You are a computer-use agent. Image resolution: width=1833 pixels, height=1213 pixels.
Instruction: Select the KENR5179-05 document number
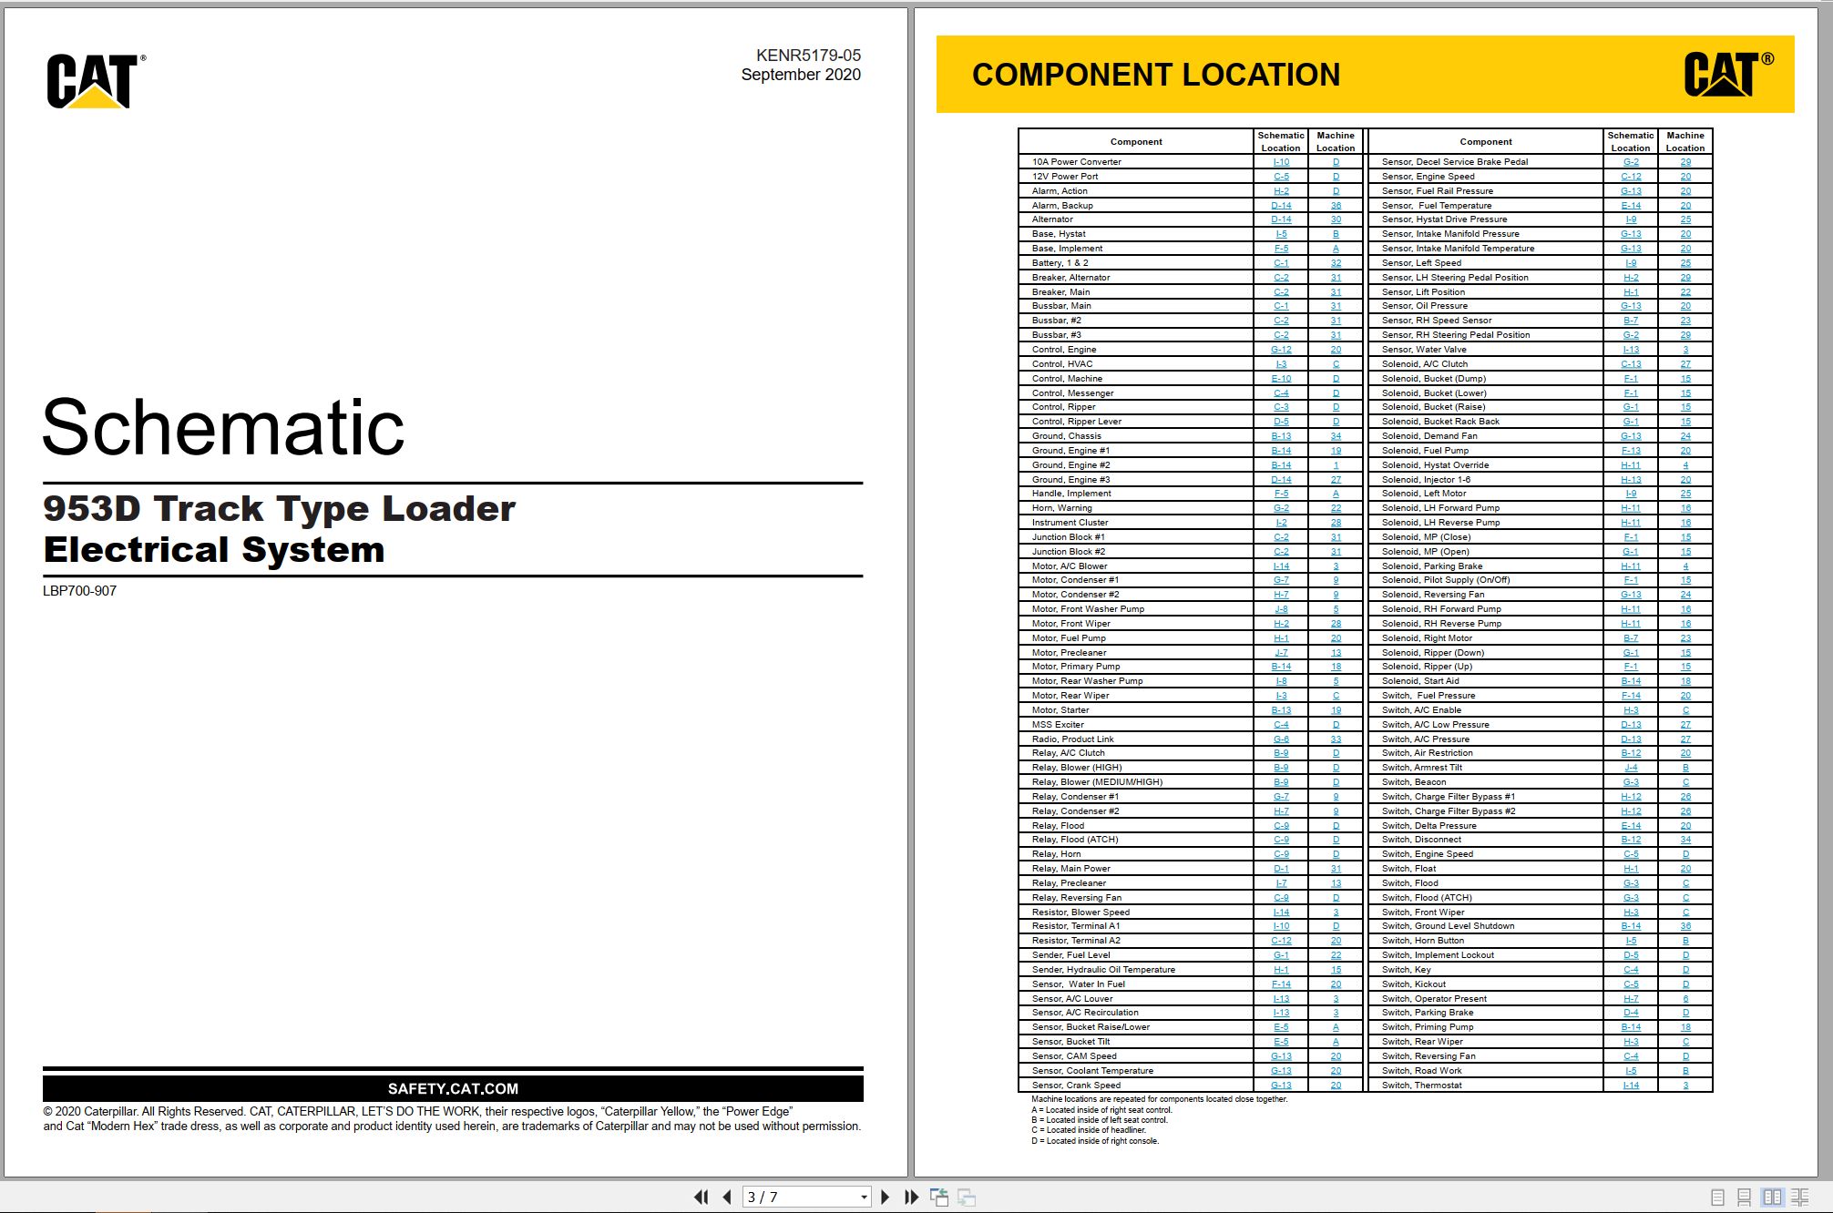coord(808,56)
